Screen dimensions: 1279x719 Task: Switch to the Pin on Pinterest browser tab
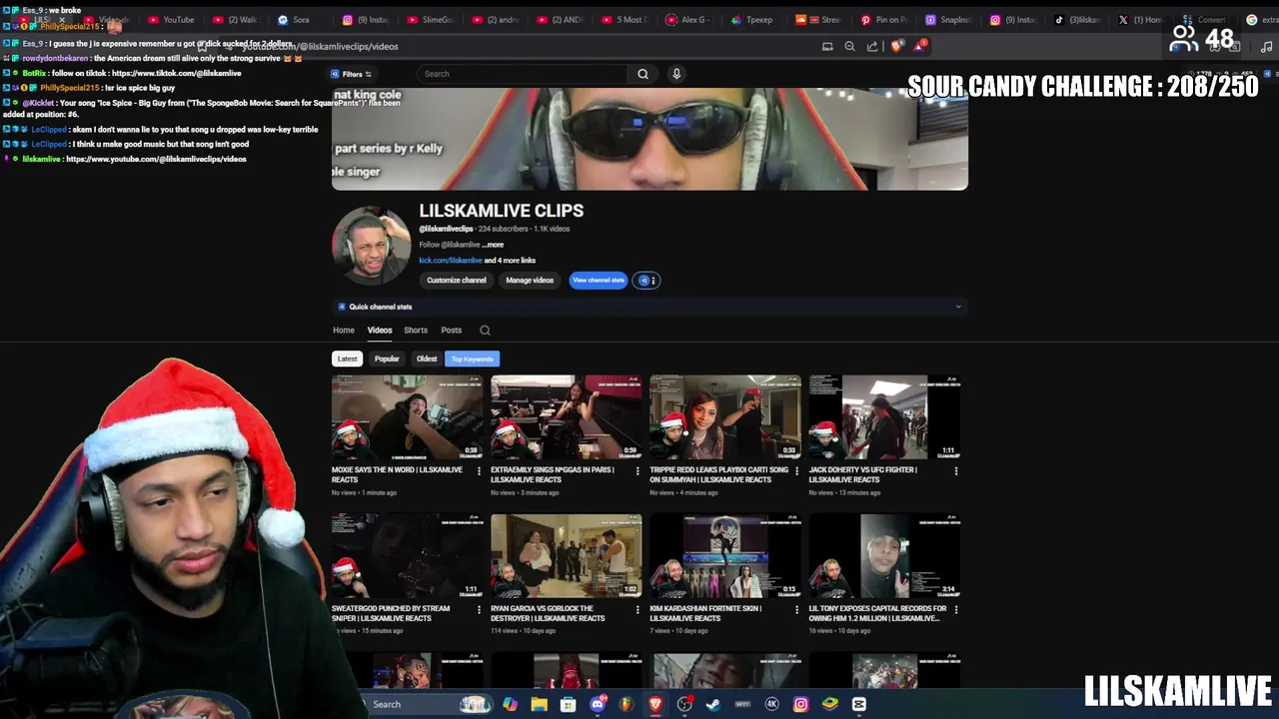pos(883,20)
